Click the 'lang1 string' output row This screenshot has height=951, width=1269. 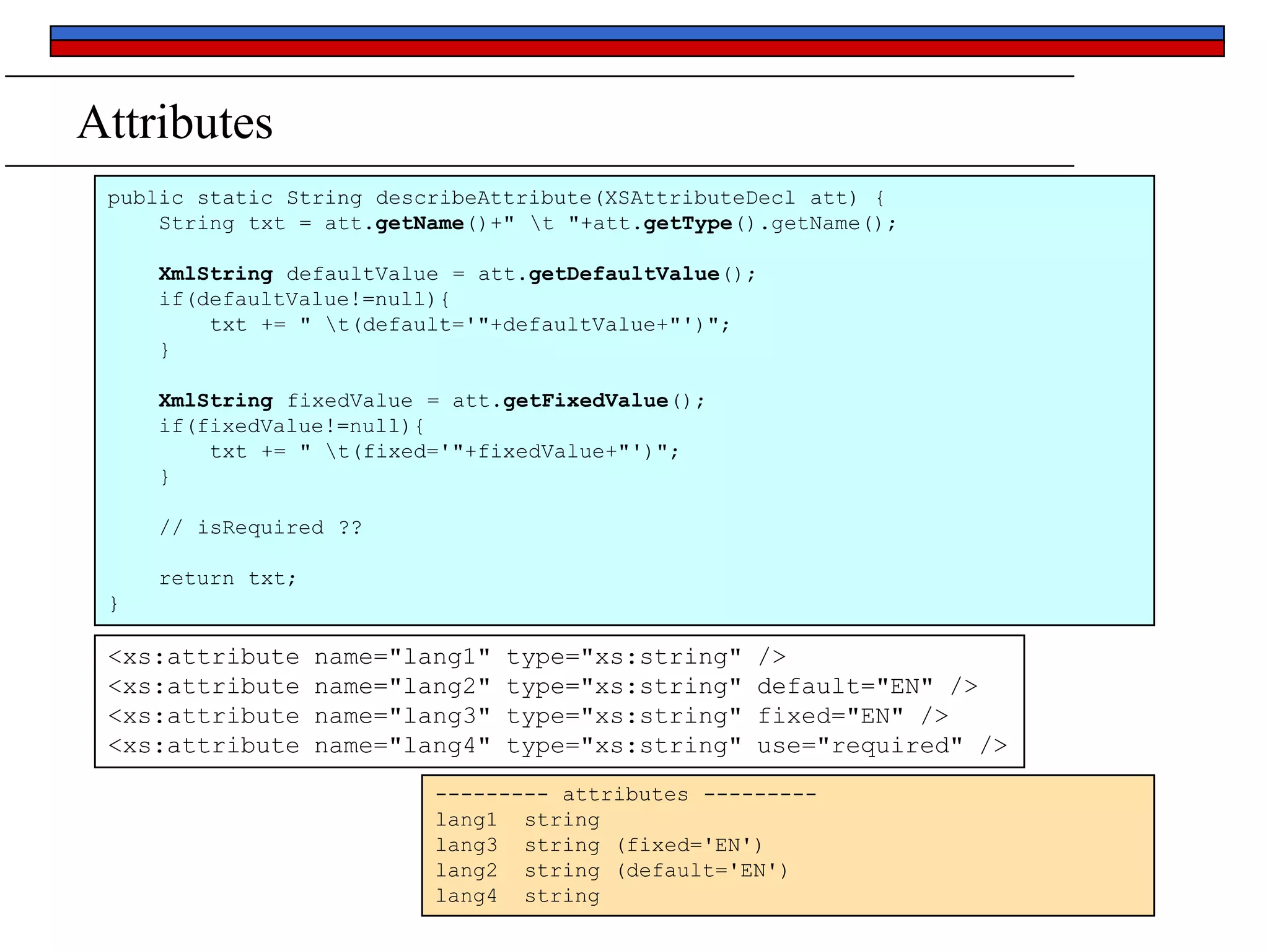tap(517, 820)
